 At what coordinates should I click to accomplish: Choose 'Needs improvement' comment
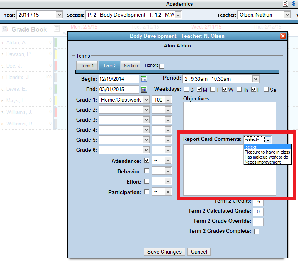coord(267,162)
